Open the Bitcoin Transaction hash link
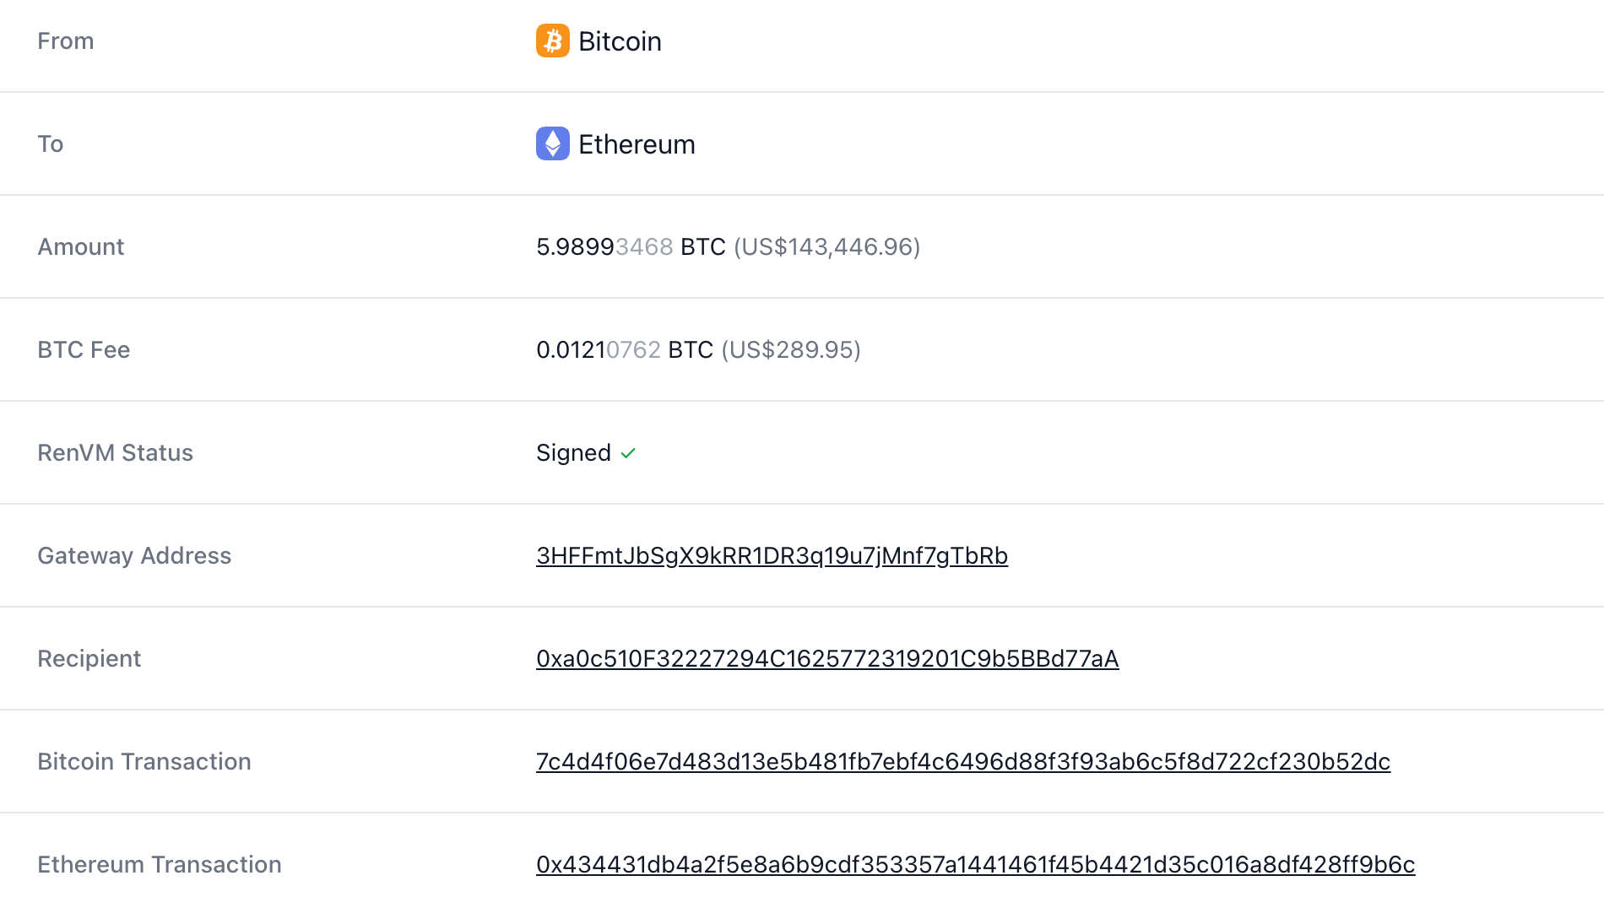Image resolution: width=1604 pixels, height=908 pixels. (962, 761)
